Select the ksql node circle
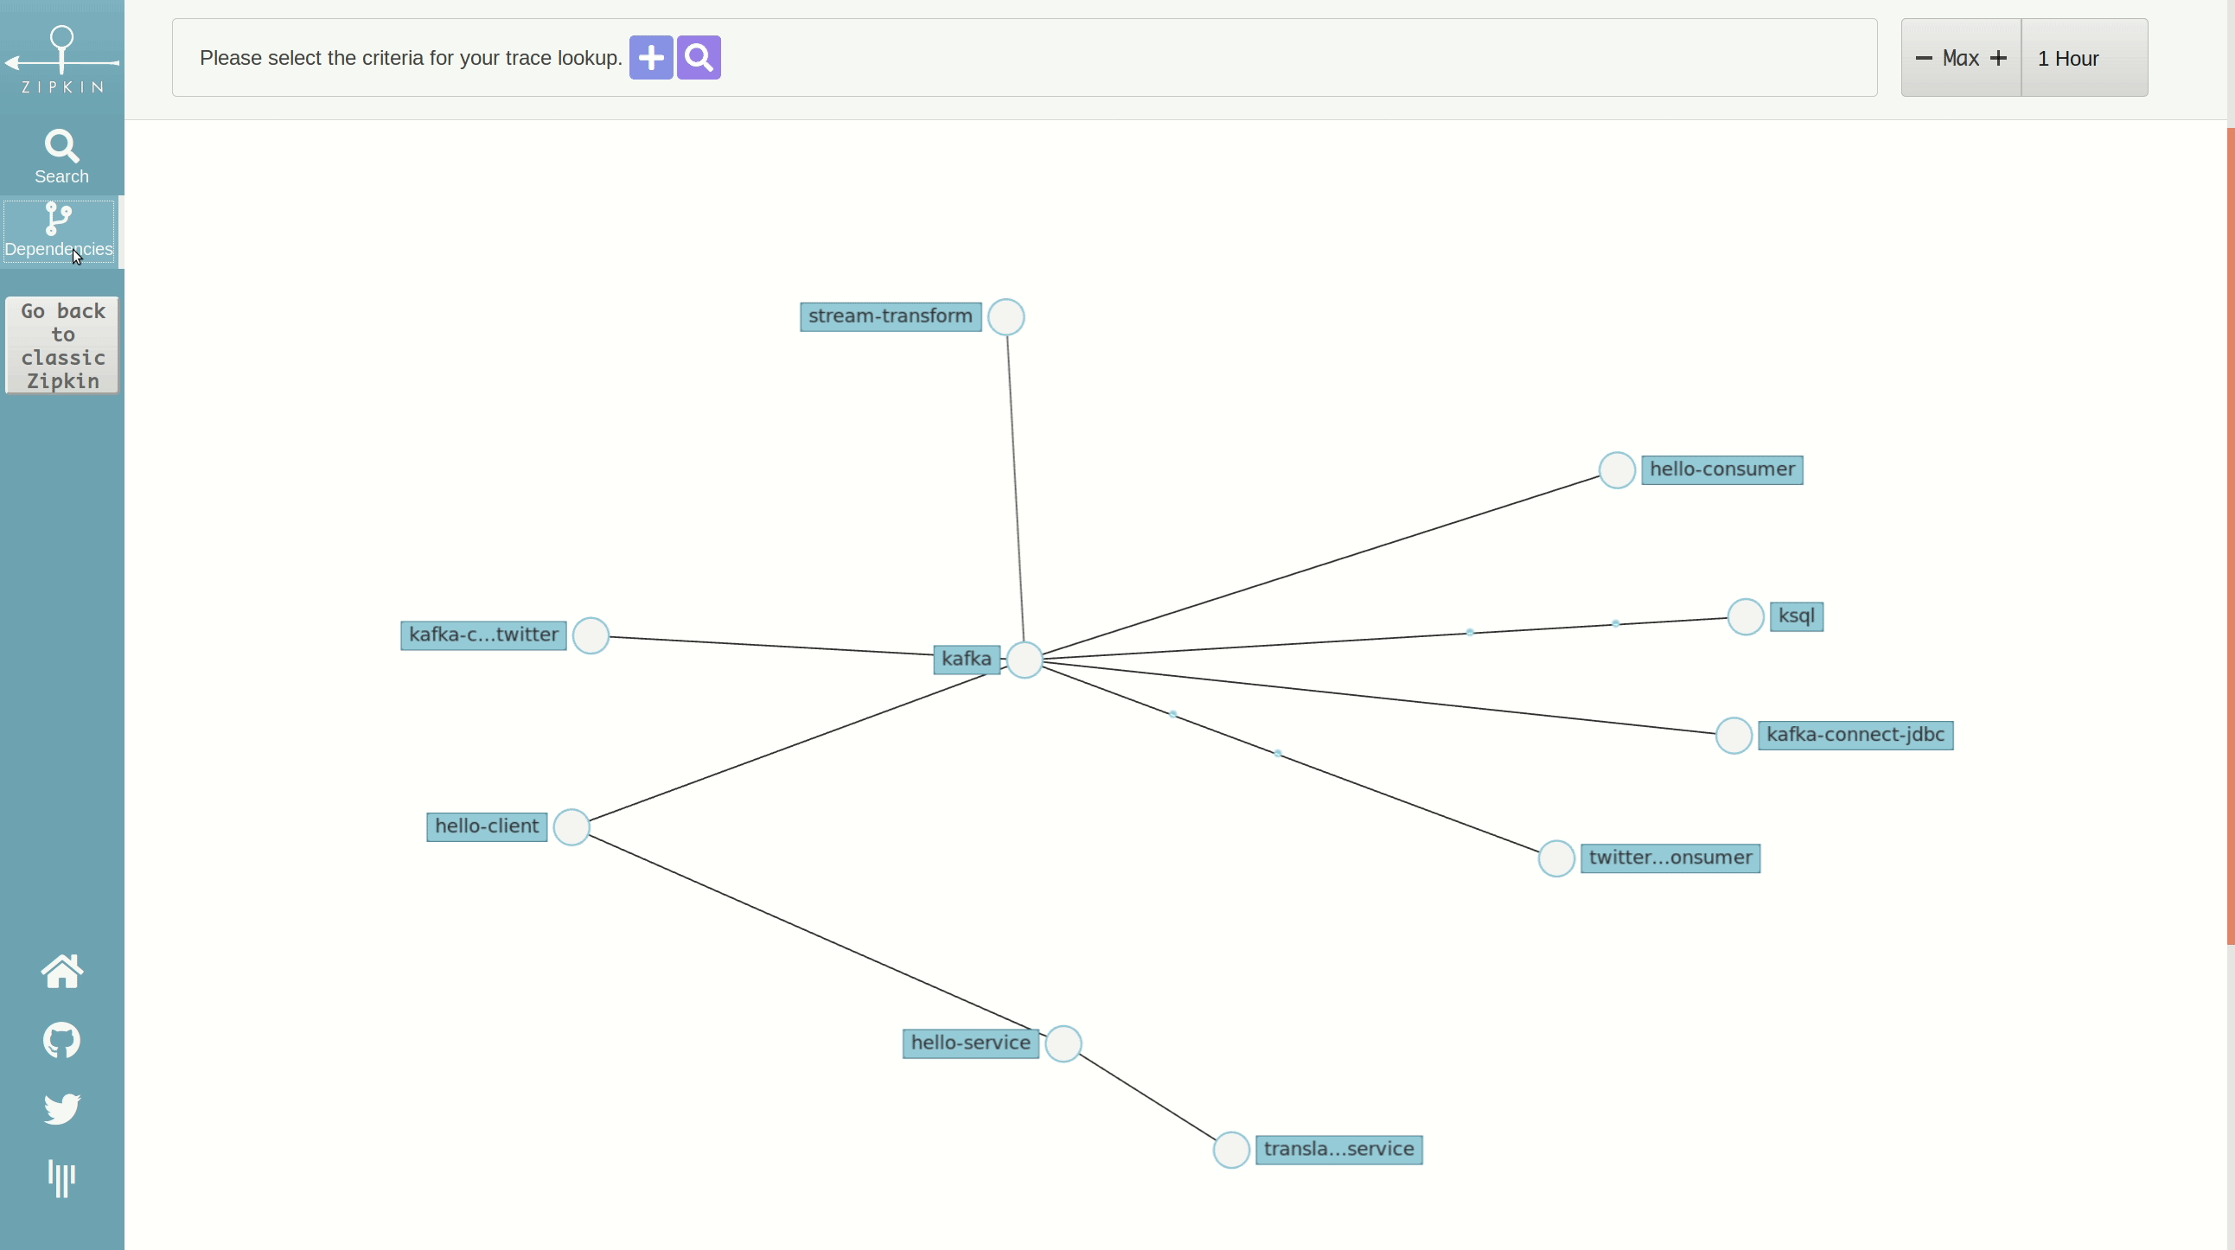The width and height of the screenshot is (2235, 1250). click(1746, 616)
